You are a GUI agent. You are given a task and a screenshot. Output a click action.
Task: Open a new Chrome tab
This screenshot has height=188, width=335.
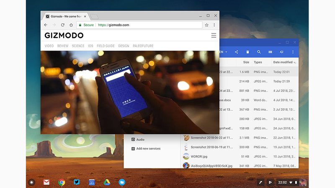click(x=94, y=16)
